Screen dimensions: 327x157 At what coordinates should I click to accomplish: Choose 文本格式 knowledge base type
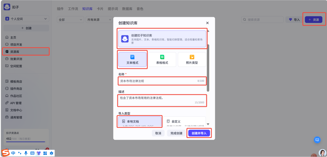coord(132,59)
